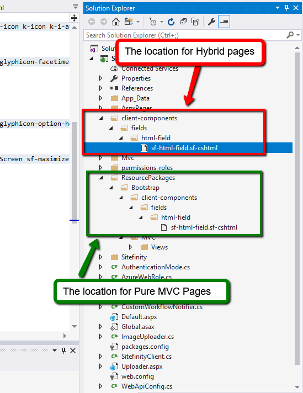The width and height of the screenshot is (303, 393).
Task: Click the search magnifier icon in Solution Explorer
Action: pos(290,35)
